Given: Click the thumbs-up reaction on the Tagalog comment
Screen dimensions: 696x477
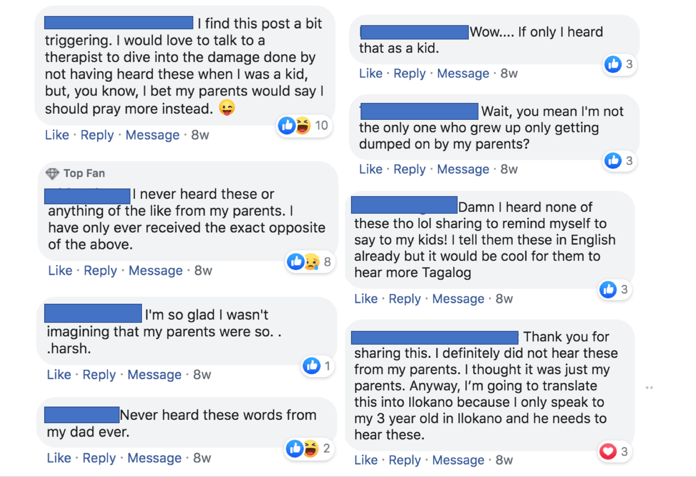Looking at the screenshot, I should 608,289.
